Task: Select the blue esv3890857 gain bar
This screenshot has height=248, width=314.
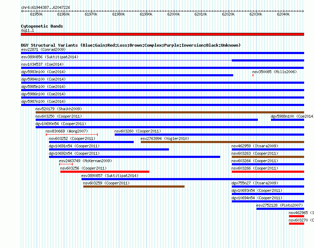Action: pyautogui.click(x=193, y=179)
